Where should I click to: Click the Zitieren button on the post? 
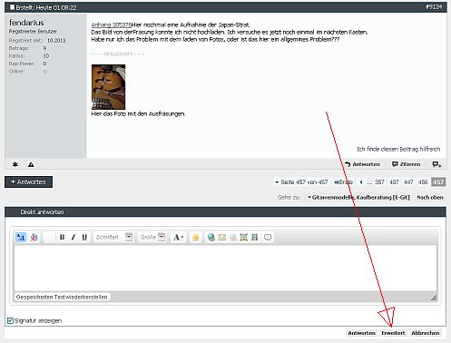[x=407, y=164]
